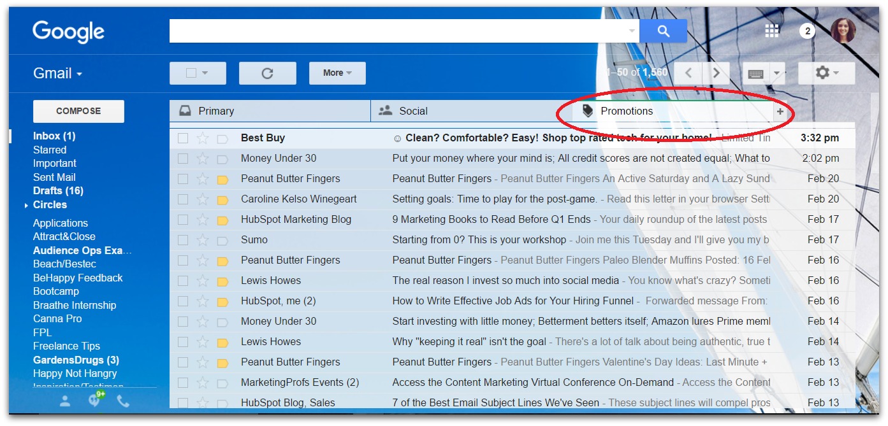Toggle importance marker on HubSpot, me (2) email
Image resolution: width=888 pixels, height=426 pixels.
222,301
